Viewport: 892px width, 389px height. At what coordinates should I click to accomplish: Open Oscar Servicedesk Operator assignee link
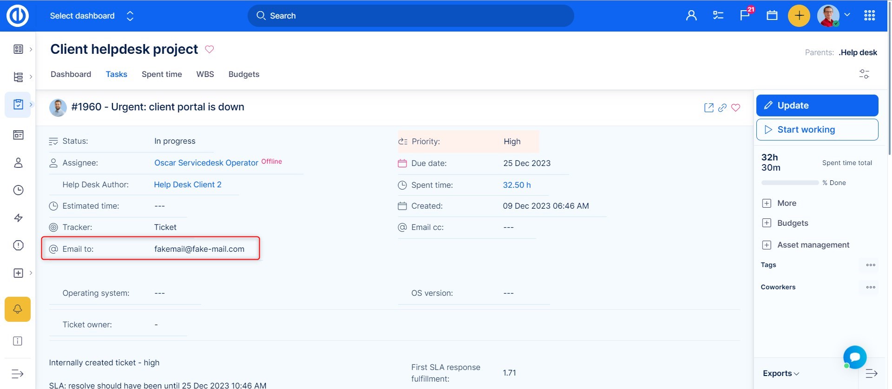[x=206, y=163]
